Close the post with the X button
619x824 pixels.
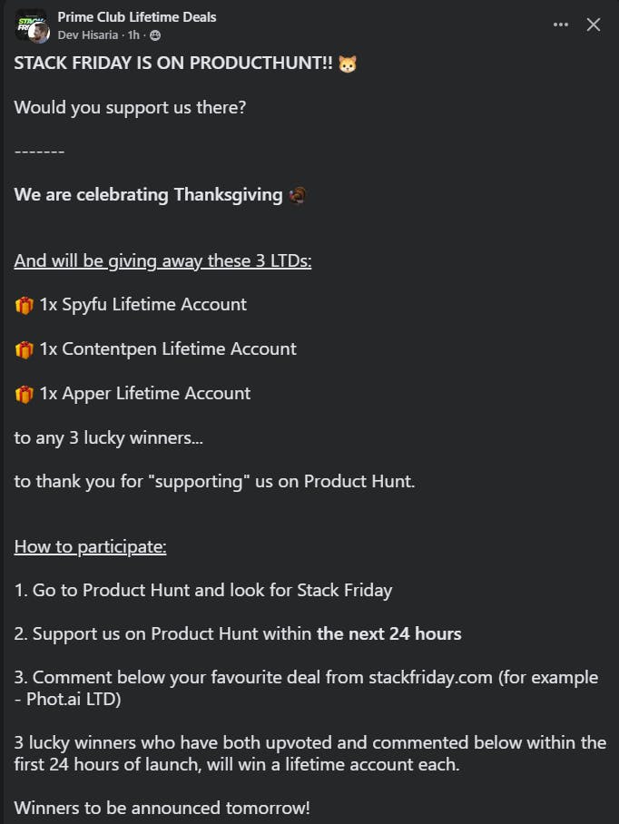[594, 25]
